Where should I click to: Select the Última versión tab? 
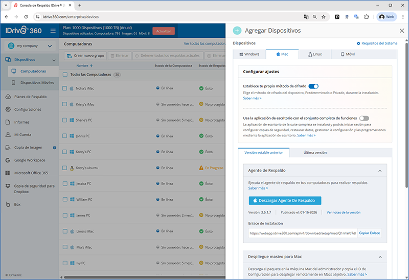click(315, 152)
